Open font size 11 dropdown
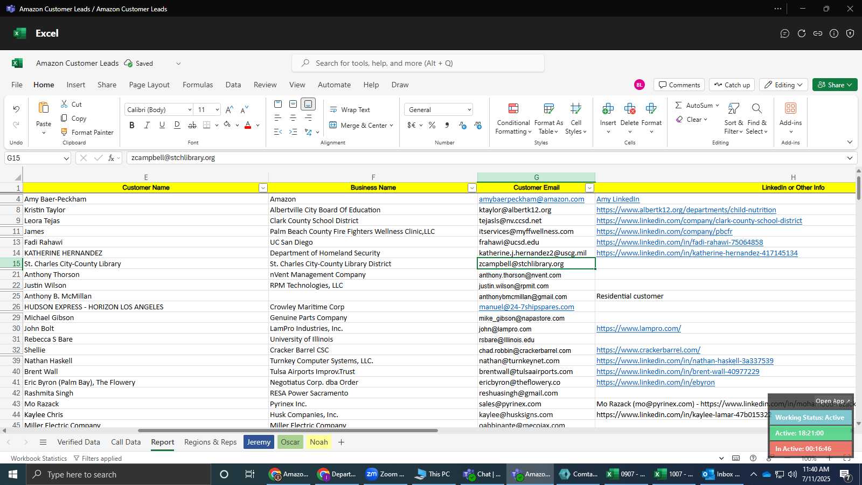This screenshot has height=485, width=862. (x=217, y=109)
